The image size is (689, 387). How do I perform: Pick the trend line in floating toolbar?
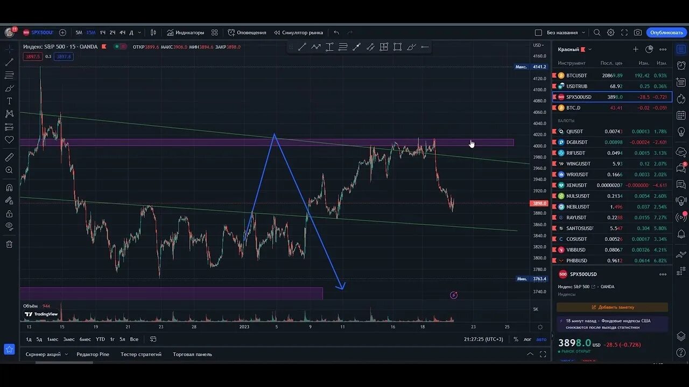point(302,47)
